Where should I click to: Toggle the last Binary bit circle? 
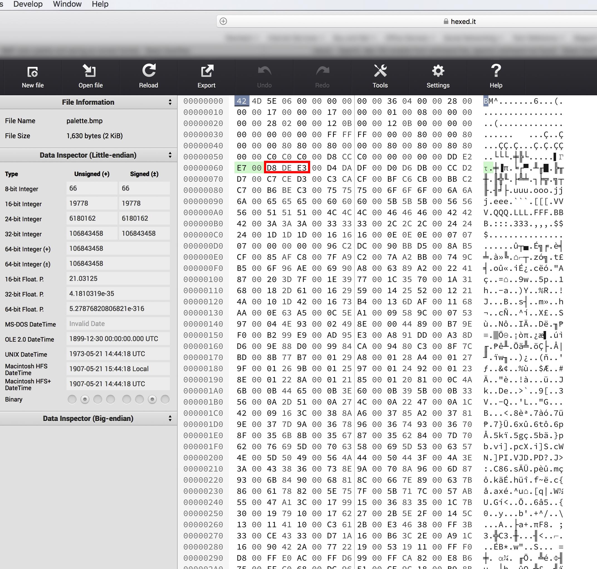pos(165,400)
